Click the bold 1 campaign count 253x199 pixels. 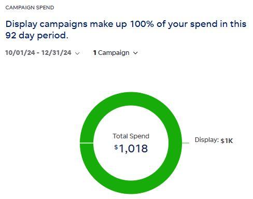[x=95, y=53]
